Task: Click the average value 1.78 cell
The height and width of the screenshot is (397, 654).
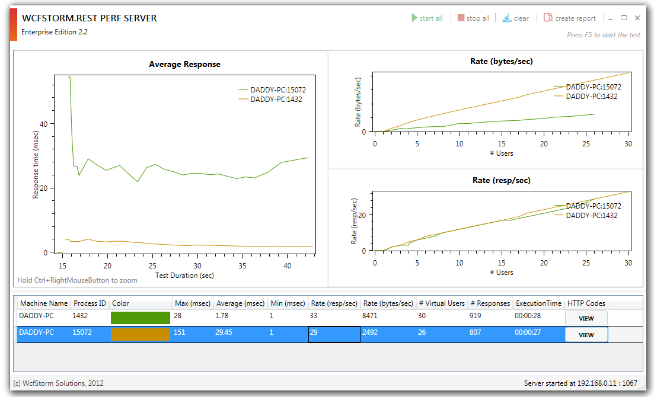Action: pyautogui.click(x=240, y=318)
